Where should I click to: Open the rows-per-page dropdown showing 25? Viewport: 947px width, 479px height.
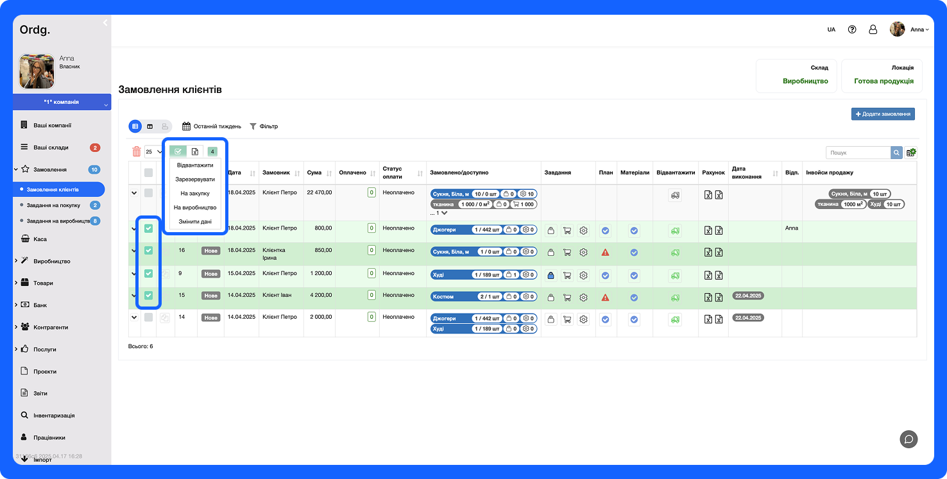[x=153, y=152]
